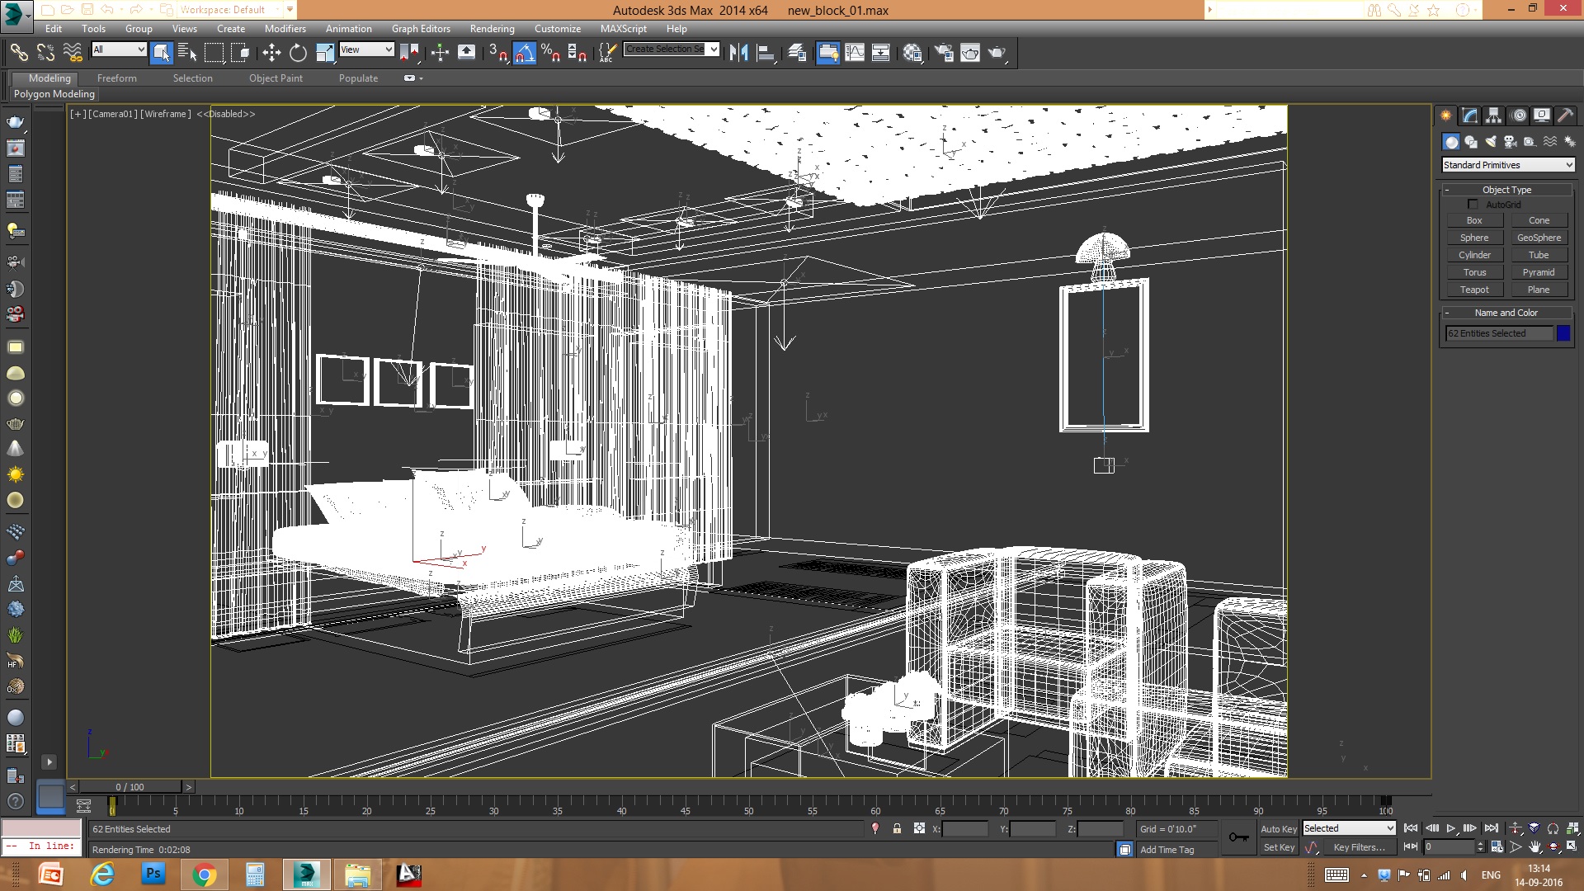Open the Material Editor icon
1584x891 pixels.
click(x=912, y=53)
